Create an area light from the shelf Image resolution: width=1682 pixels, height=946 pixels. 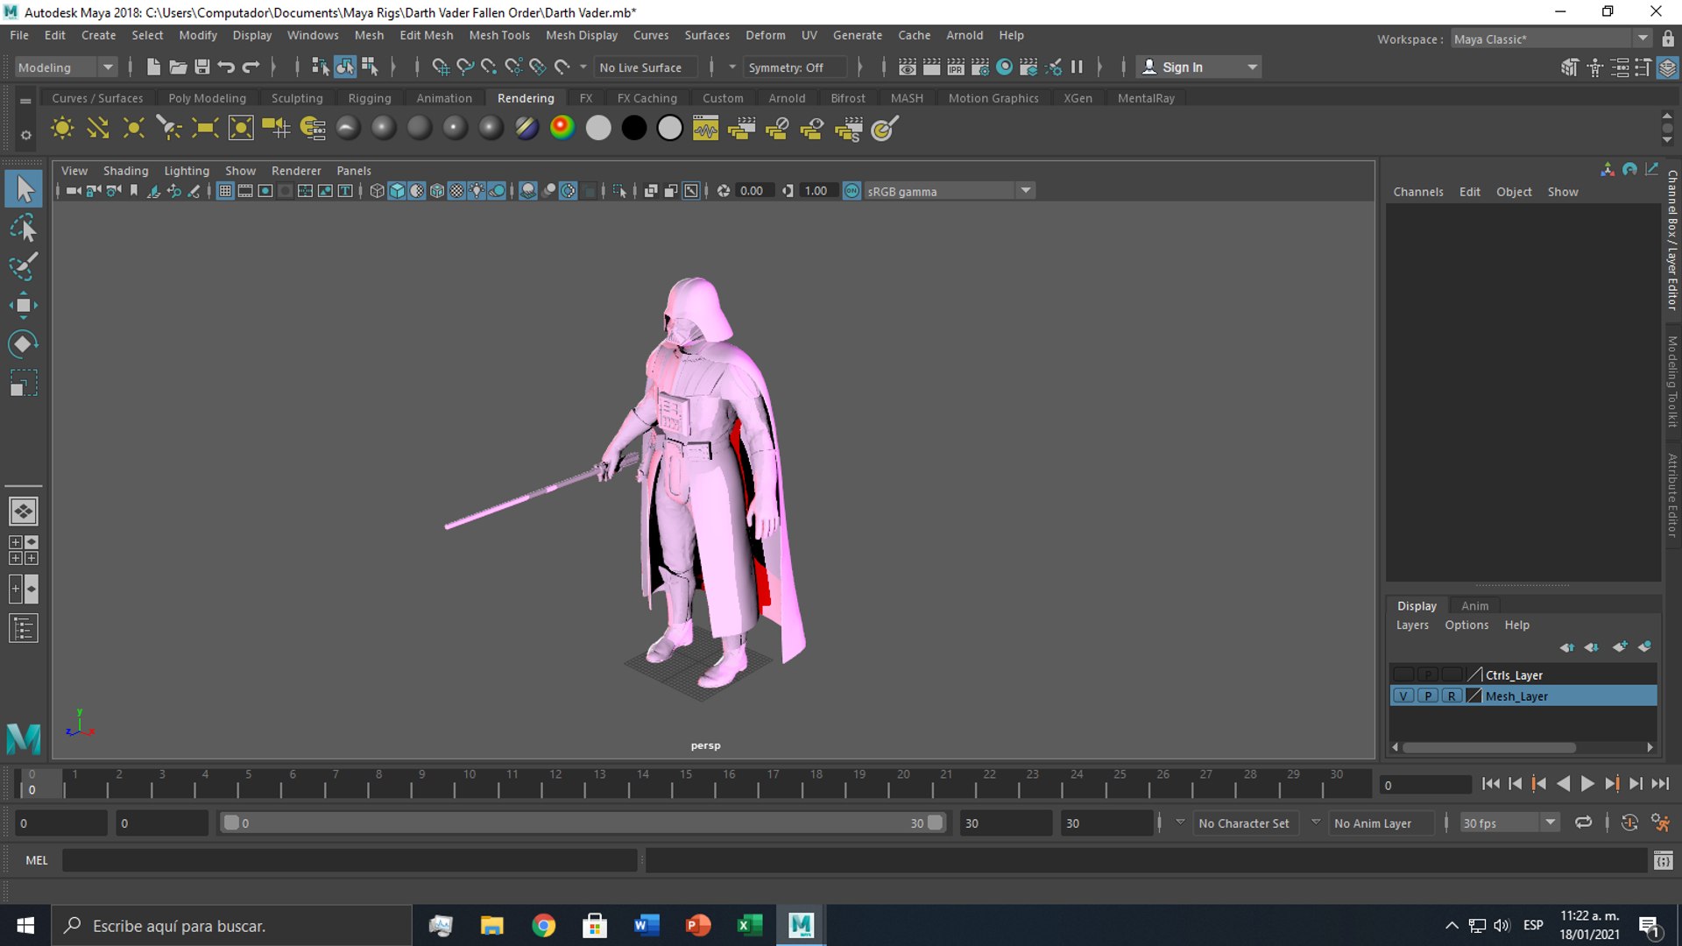pyautogui.click(x=205, y=129)
